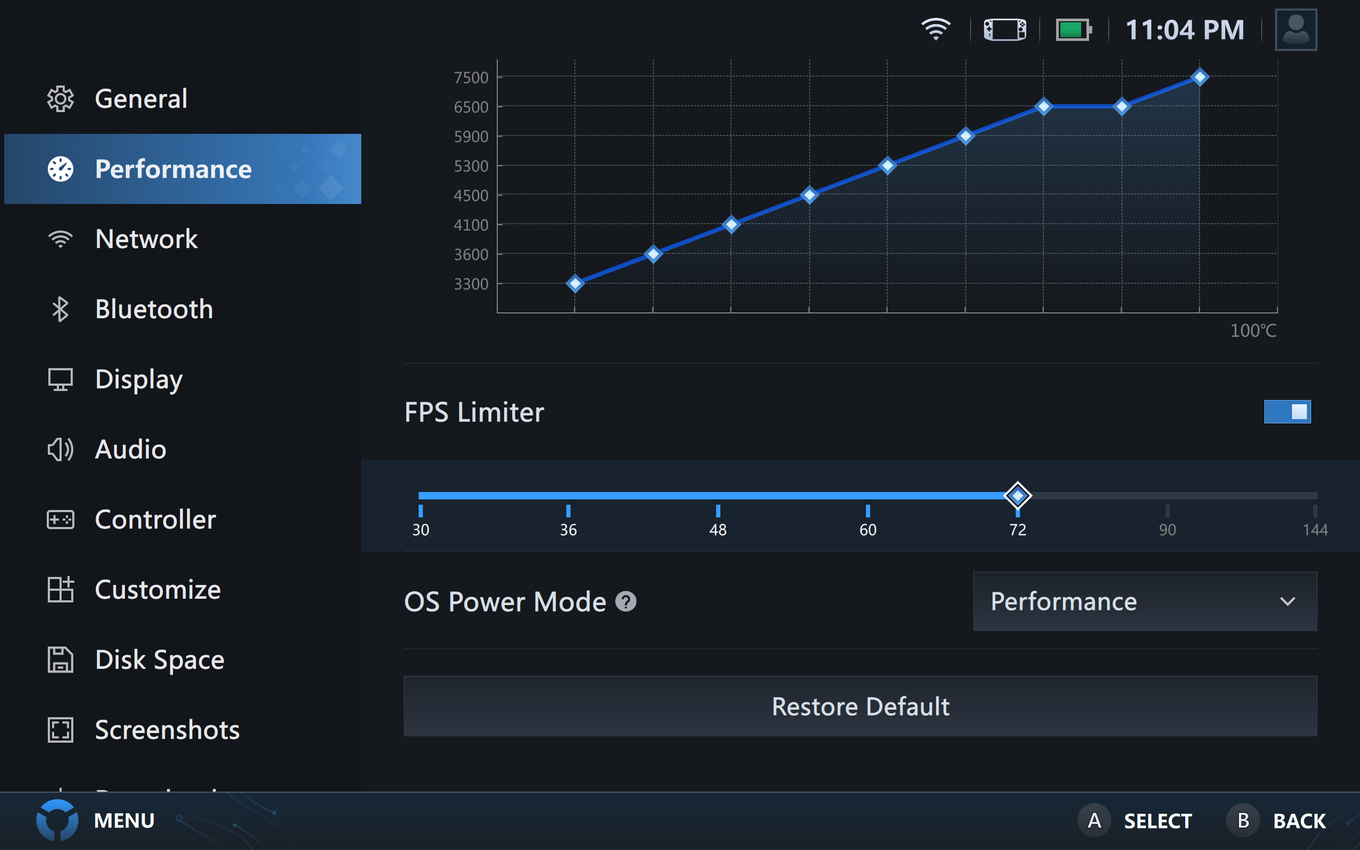Click the handheld device icon in status bar
The image size is (1360, 850).
coord(1005,29)
